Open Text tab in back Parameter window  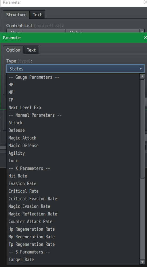click(x=37, y=15)
